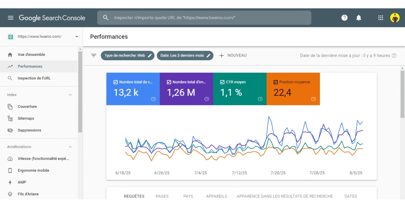Toggle the Position moyenne checkbox
The width and height of the screenshot is (405, 202).
[x=276, y=82]
